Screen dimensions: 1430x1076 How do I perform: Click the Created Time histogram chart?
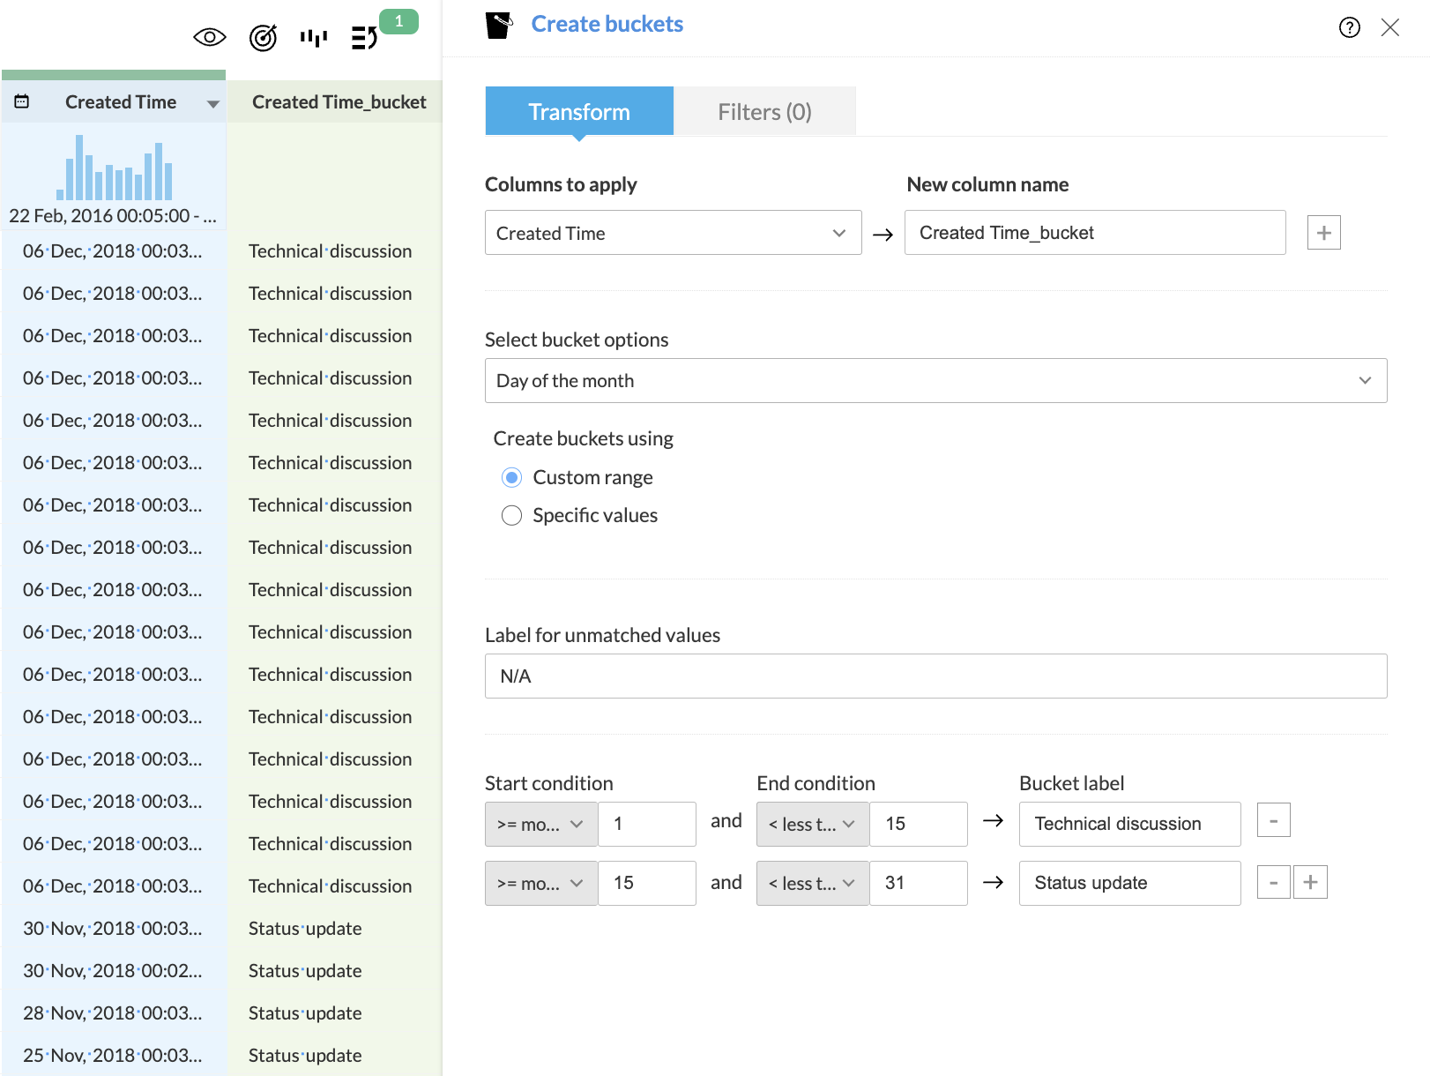115,169
